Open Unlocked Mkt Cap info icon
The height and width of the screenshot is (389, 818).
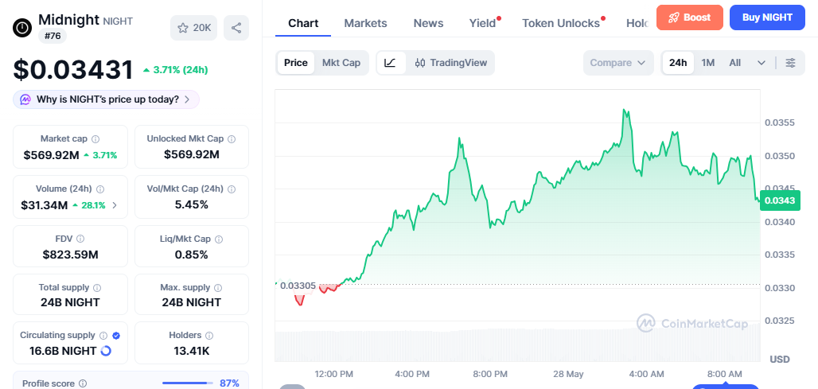(x=232, y=139)
